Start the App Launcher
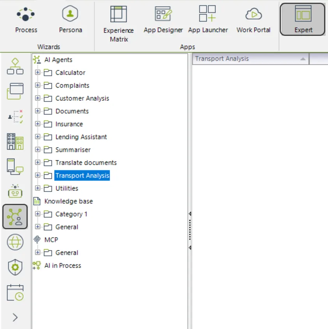Image resolution: width=328 pixels, height=329 pixels. pos(208,20)
